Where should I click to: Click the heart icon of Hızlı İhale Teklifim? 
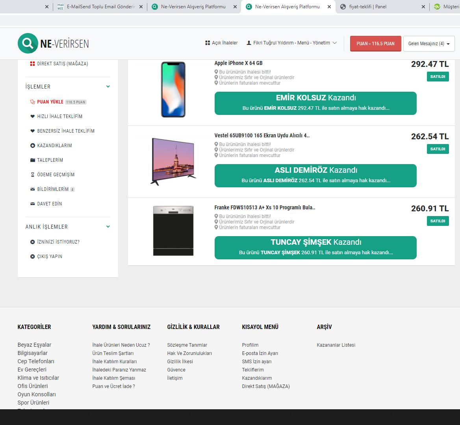[x=33, y=116]
